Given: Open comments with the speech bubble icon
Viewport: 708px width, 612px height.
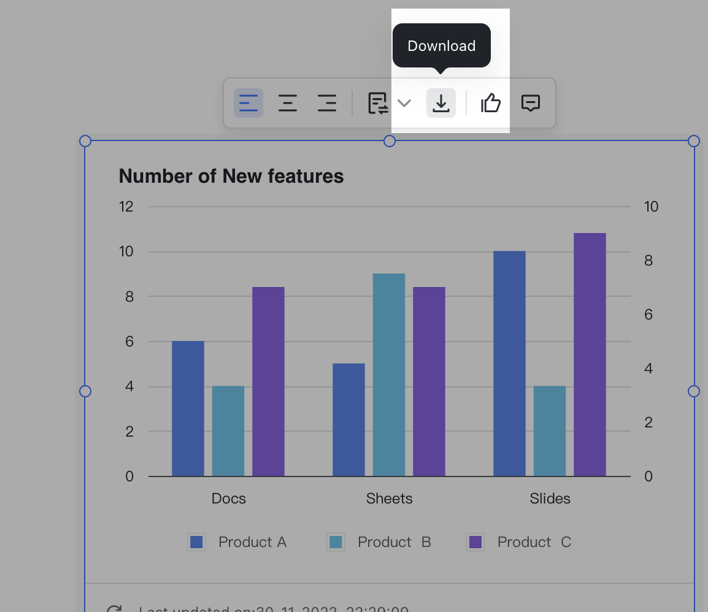Looking at the screenshot, I should (x=530, y=103).
